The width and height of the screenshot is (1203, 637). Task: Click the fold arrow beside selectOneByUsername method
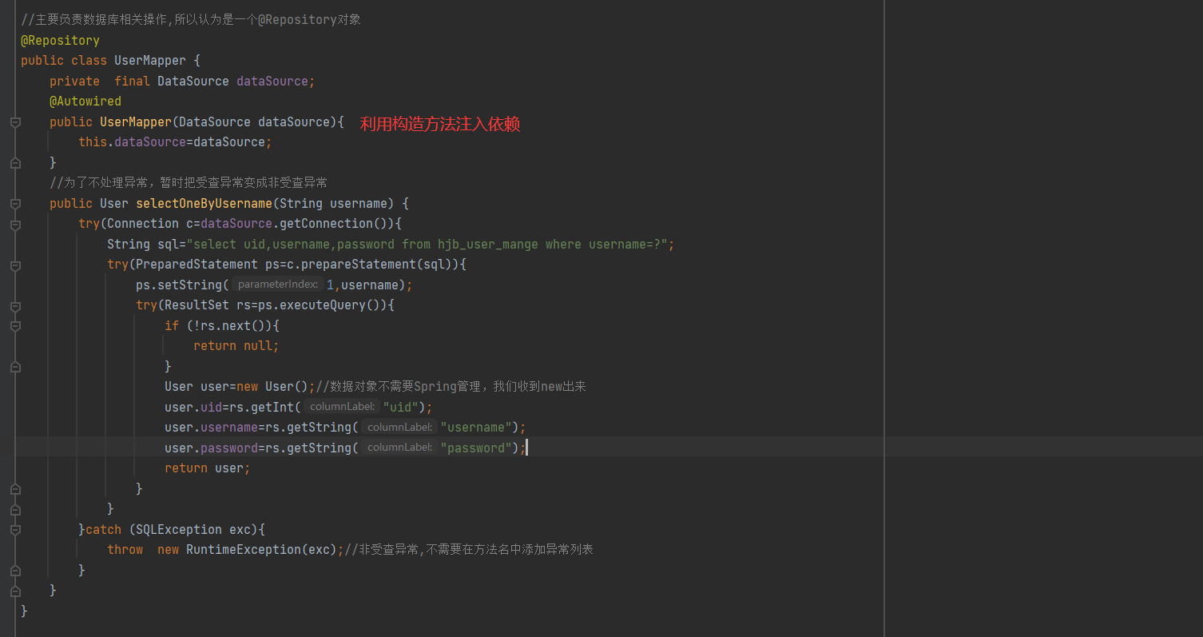coord(14,203)
